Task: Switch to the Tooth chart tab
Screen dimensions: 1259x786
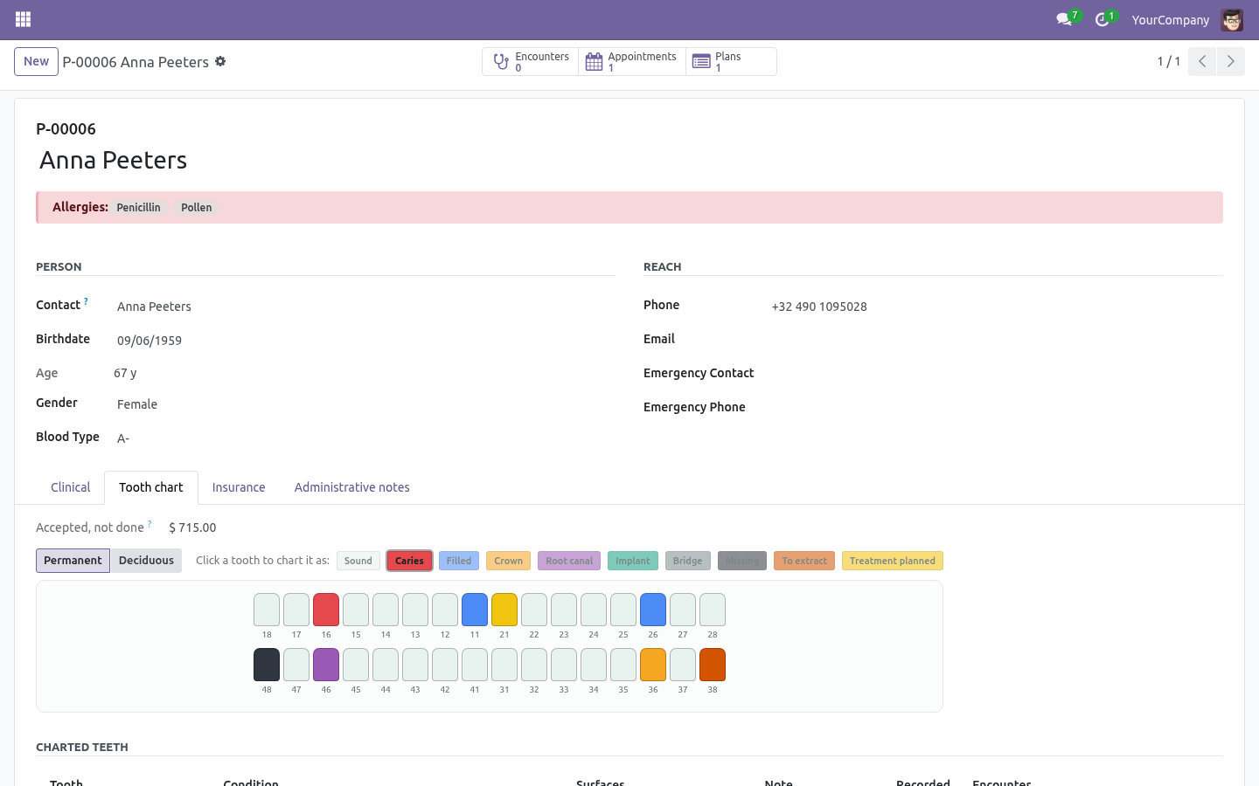Action: [x=151, y=487]
